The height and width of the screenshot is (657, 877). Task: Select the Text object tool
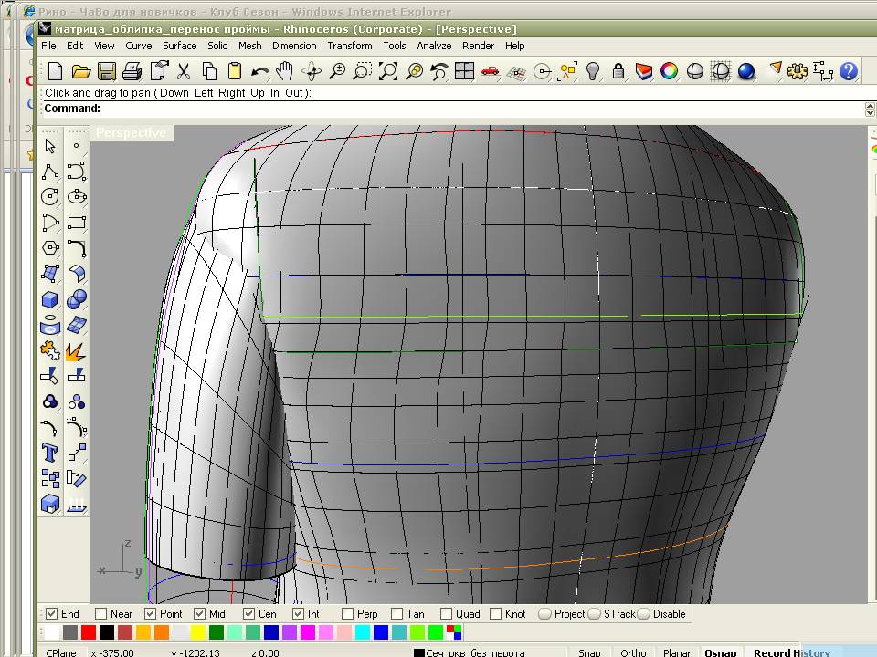coord(50,453)
